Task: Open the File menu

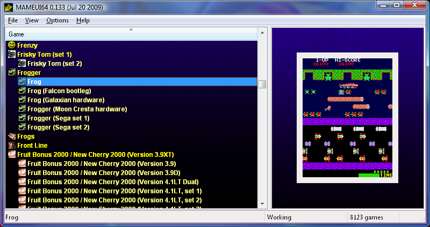Action: 13,20
